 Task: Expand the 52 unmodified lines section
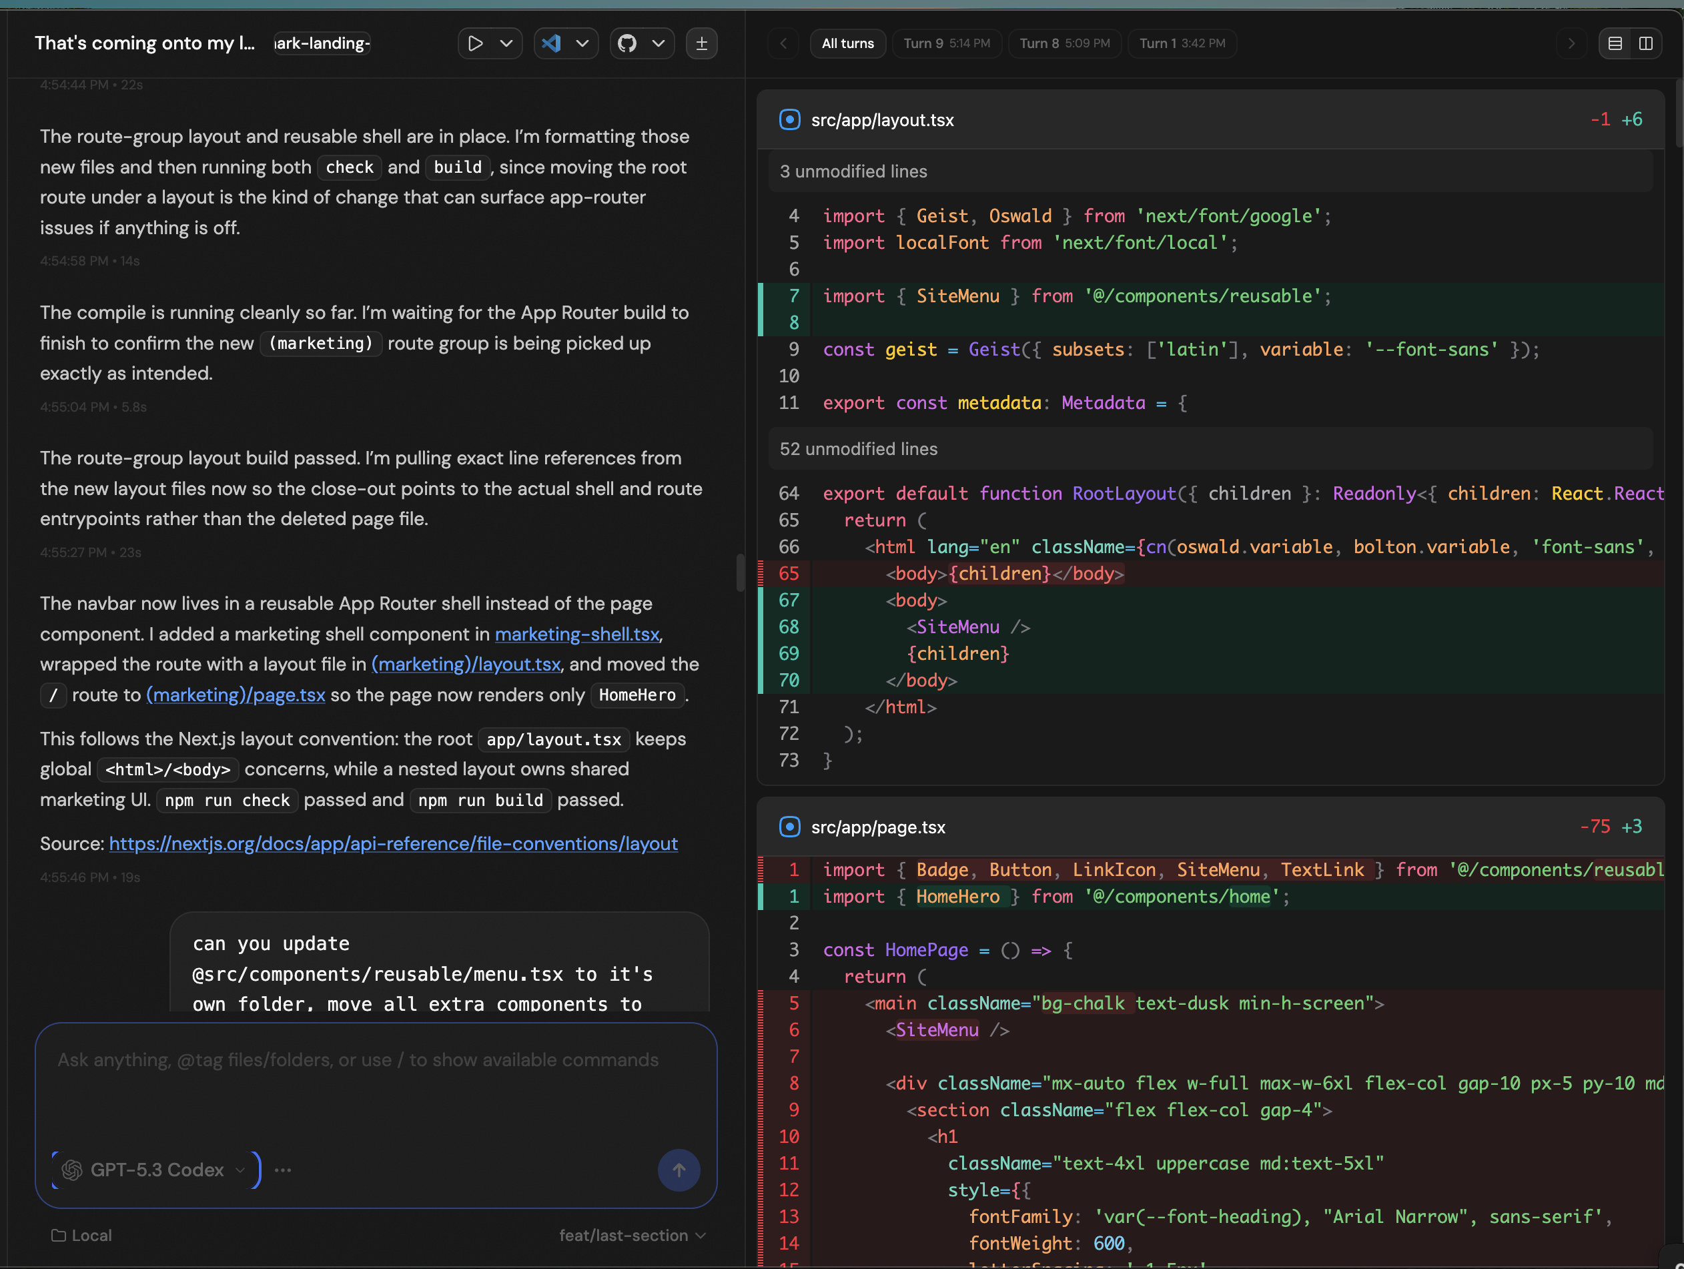click(x=858, y=448)
